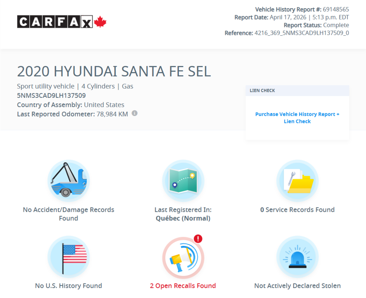Click the LIEN CHECK panel header
Viewport: 366px width, 298px height.
click(x=297, y=90)
